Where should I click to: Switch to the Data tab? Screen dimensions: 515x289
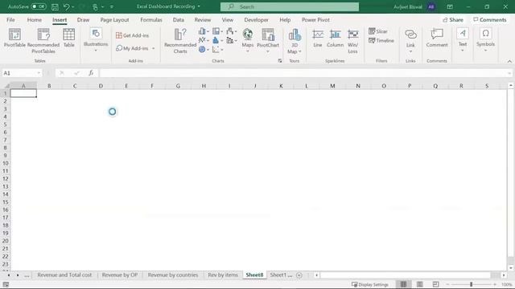[179, 20]
